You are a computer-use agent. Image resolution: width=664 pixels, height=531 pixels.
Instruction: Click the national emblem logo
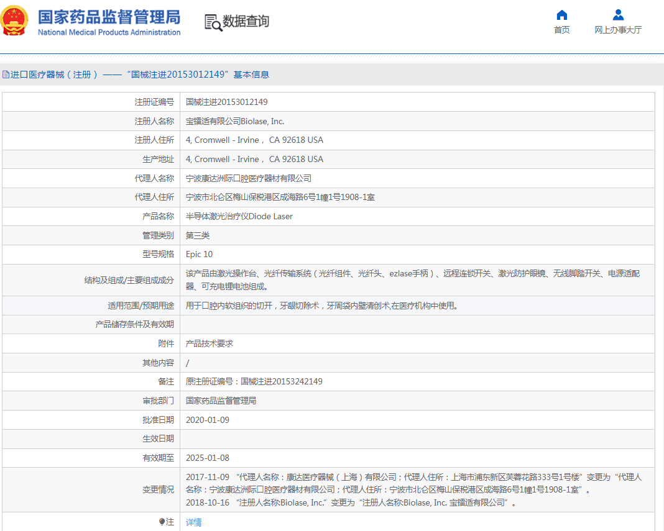click(x=15, y=21)
